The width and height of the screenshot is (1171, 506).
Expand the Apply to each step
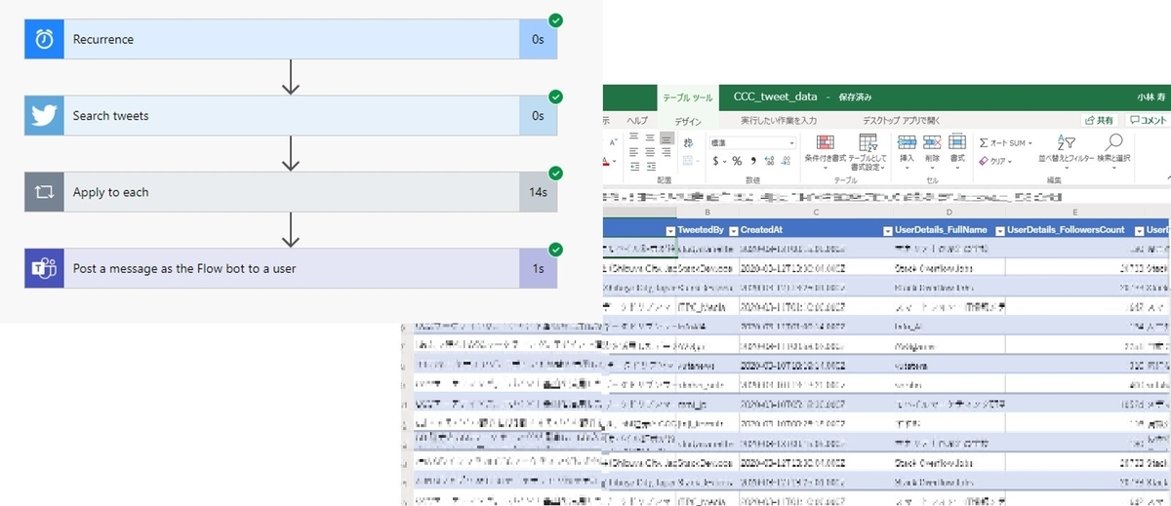click(291, 192)
